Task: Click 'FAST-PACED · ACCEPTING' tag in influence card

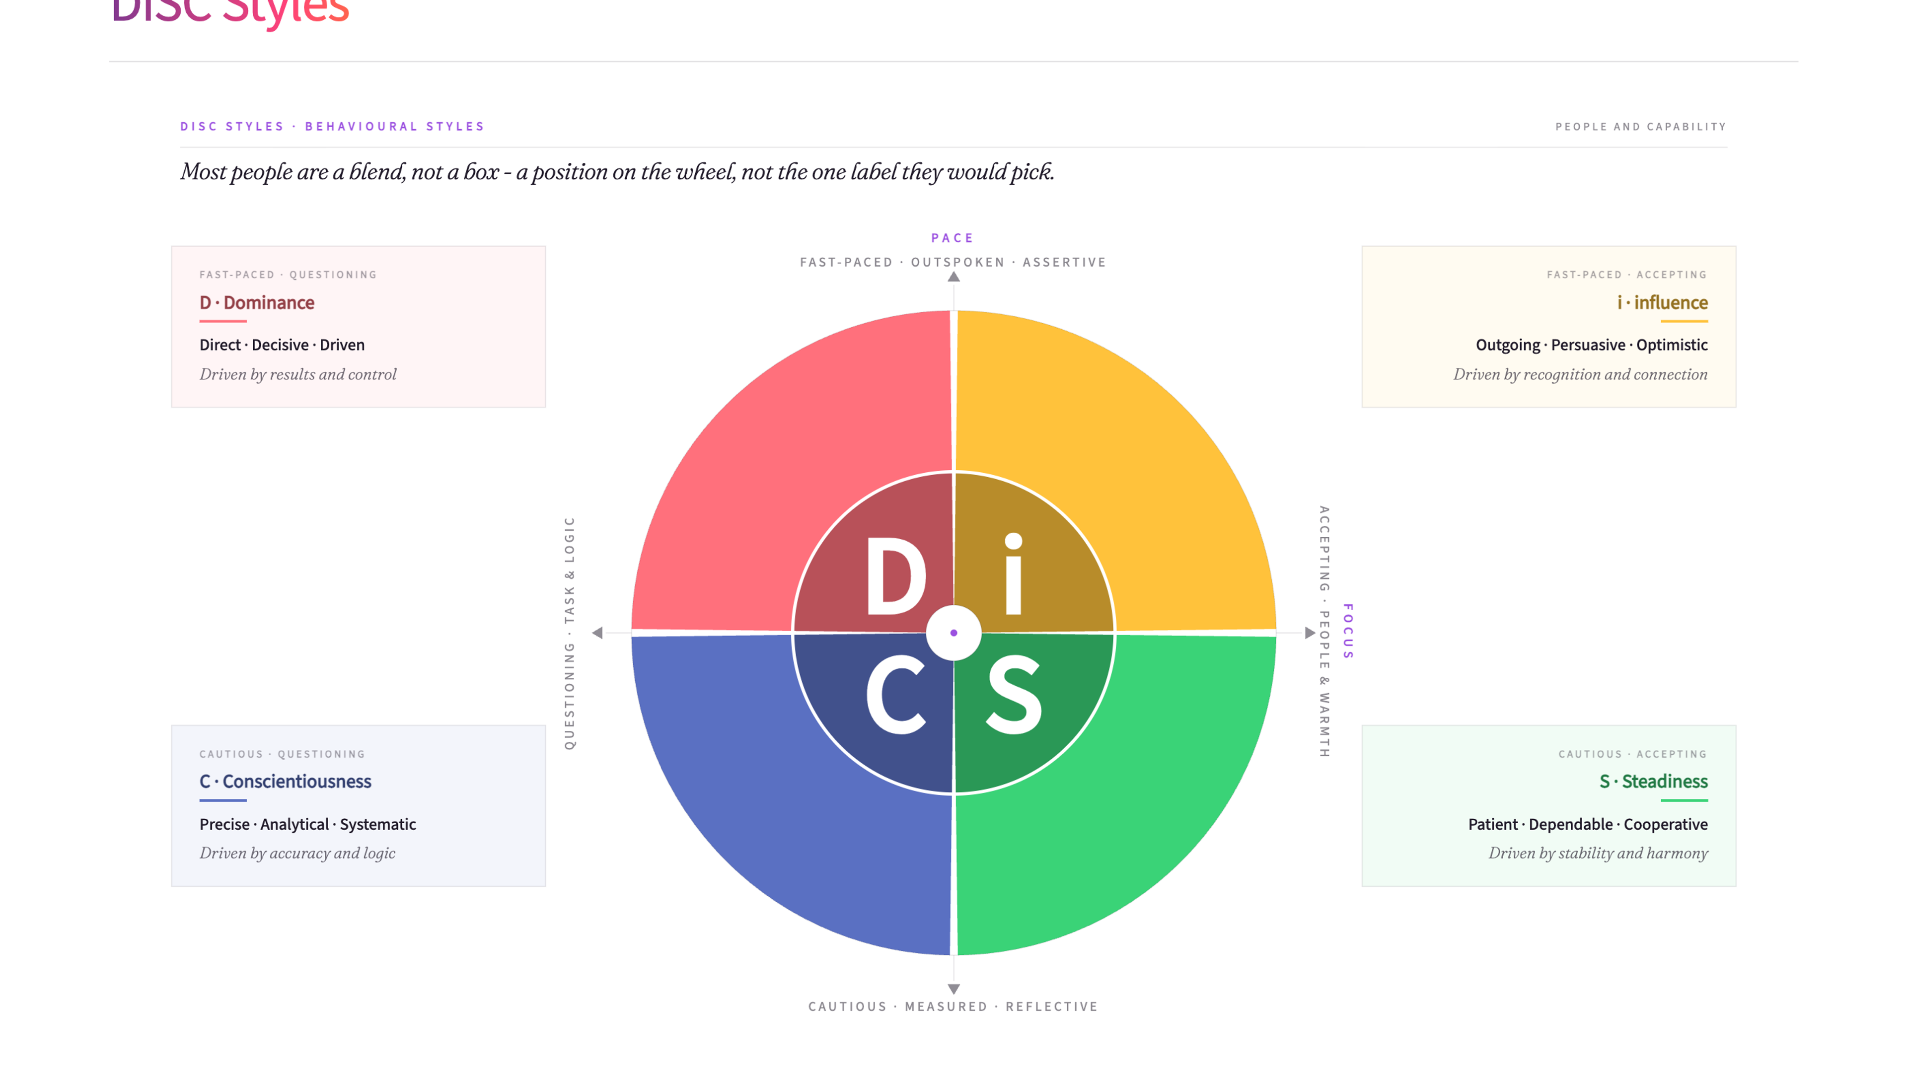Action: click(1627, 275)
